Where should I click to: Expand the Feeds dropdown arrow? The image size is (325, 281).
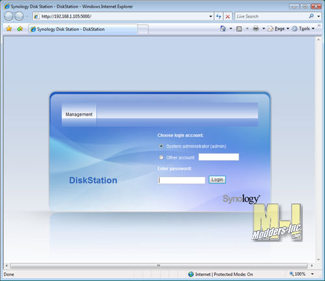[x=247, y=29]
